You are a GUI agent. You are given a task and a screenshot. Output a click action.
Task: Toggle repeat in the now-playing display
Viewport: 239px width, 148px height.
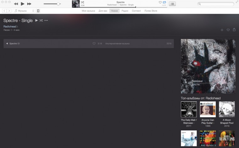coord(164,2)
